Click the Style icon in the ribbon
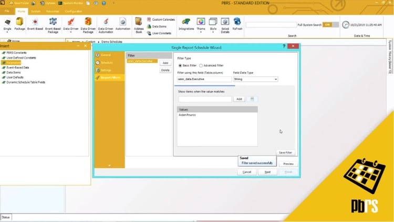The image size is (394, 222). [x=213, y=22]
